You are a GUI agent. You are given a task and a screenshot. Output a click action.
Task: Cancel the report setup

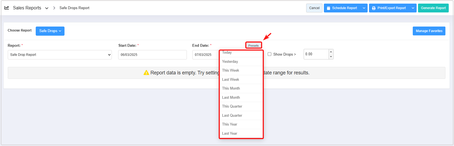314,8
